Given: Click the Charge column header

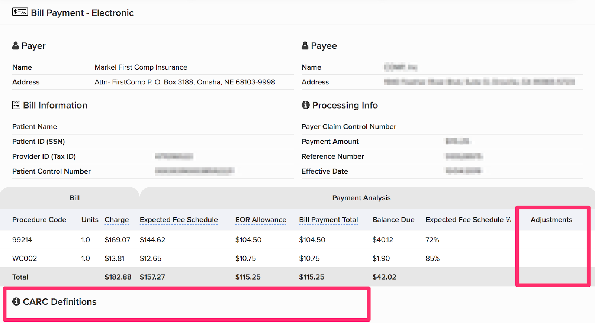Looking at the screenshot, I should (x=117, y=220).
